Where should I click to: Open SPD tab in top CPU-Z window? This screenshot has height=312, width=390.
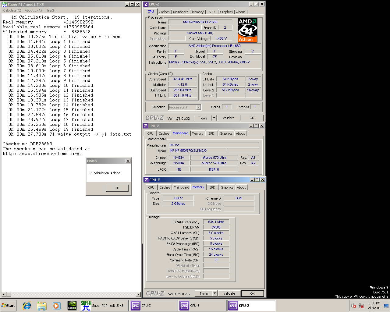pyautogui.click(x=212, y=12)
